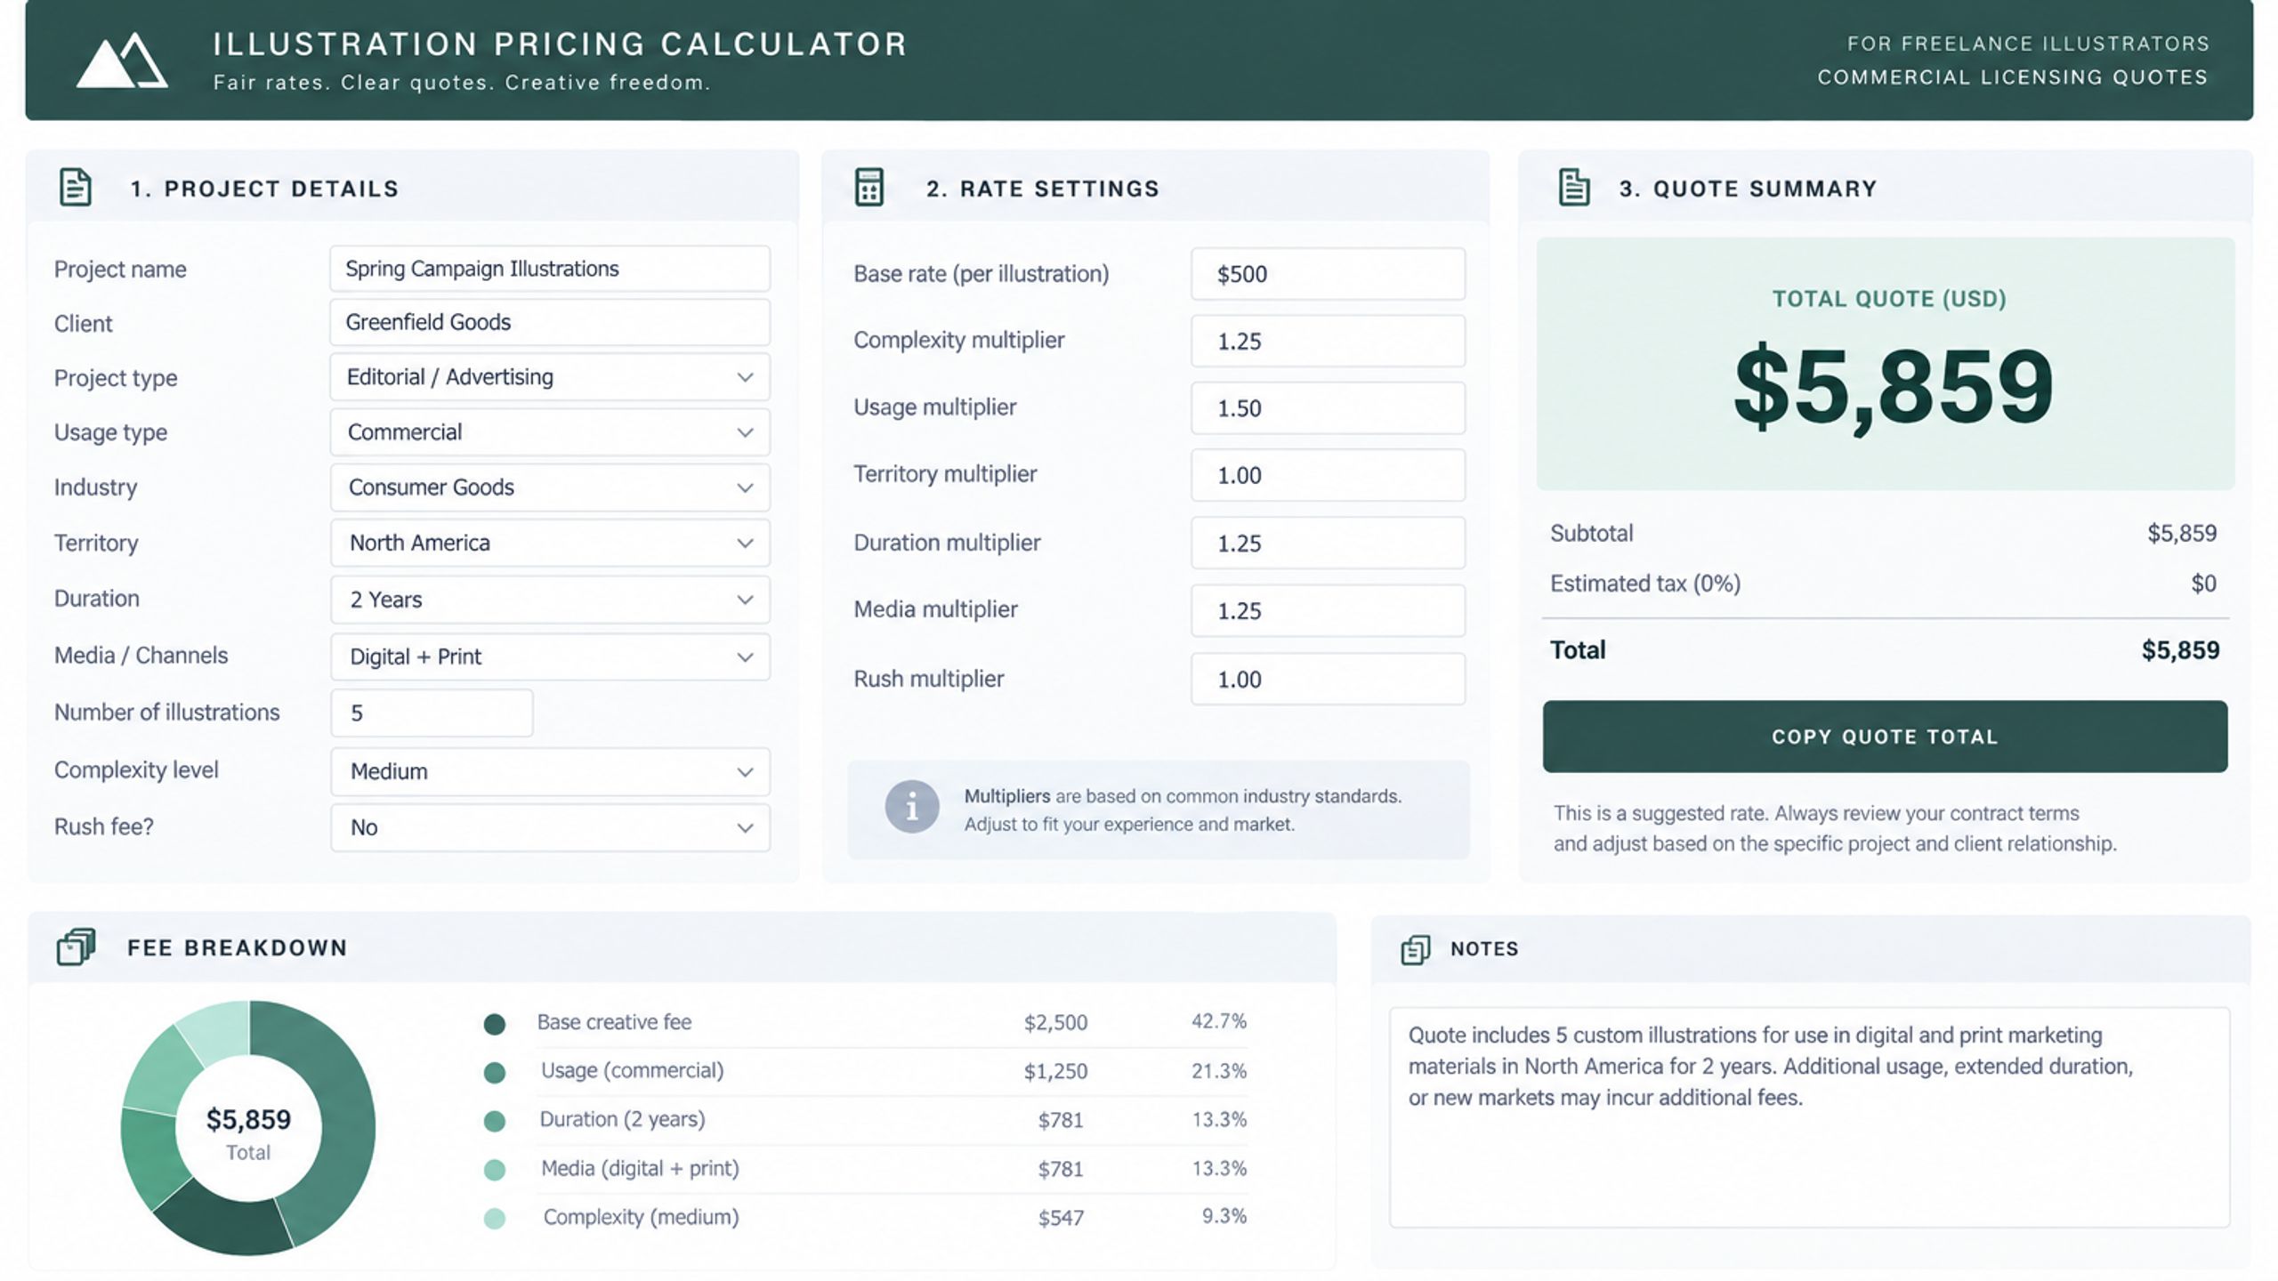The image size is (2278, 1281).
Task: Click inside the Notes text area
Action: [1810, 1117]
